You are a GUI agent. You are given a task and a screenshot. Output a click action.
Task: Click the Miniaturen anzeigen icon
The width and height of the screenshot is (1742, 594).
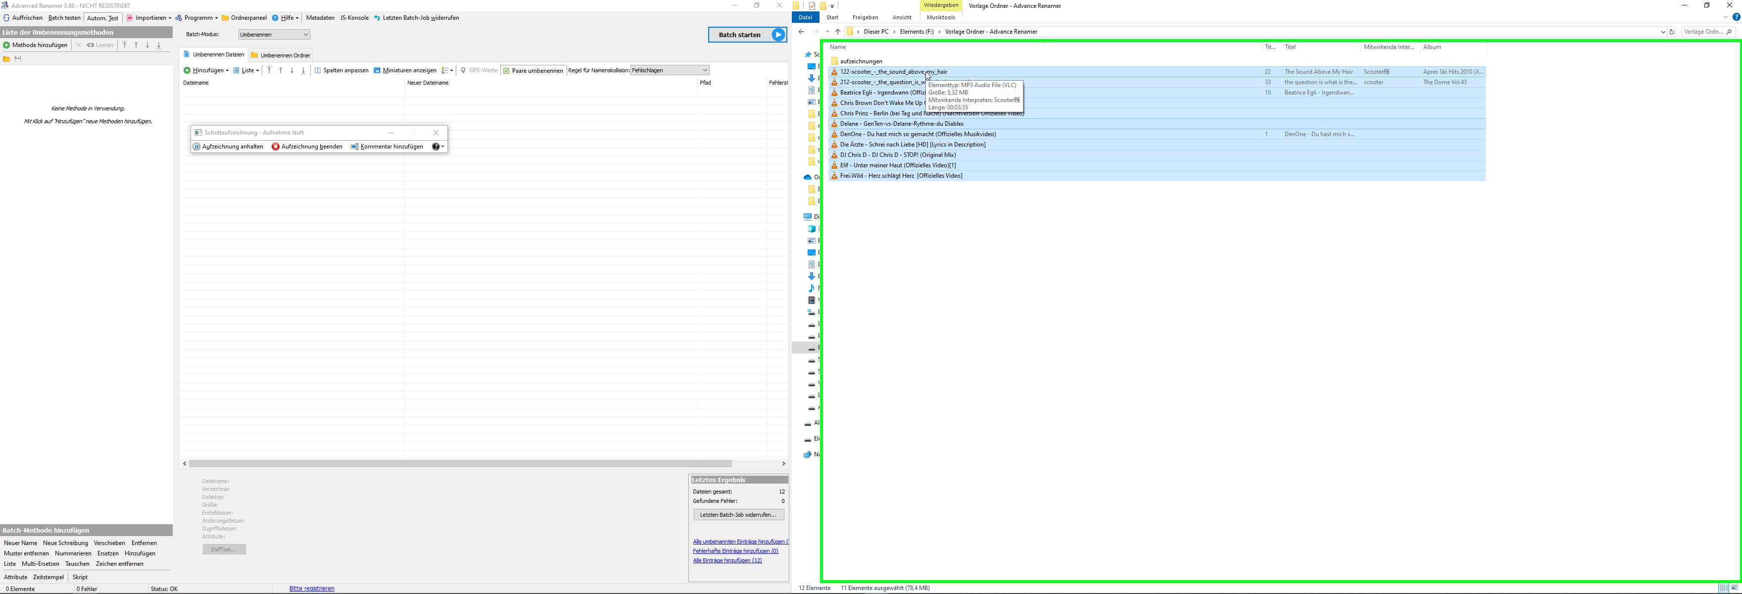(377, 70)
